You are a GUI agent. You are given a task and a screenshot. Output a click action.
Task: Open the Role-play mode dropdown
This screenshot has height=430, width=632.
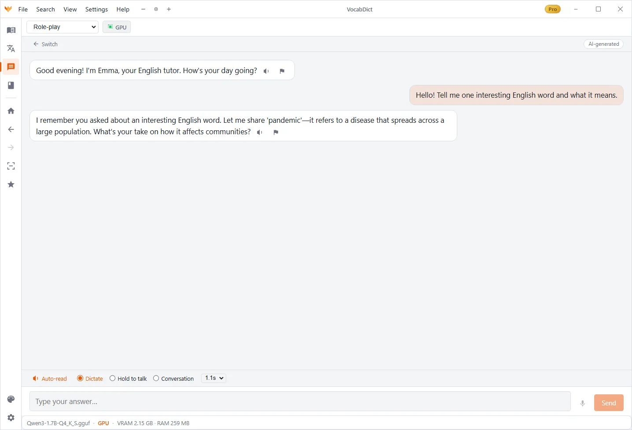coord(62,27)
